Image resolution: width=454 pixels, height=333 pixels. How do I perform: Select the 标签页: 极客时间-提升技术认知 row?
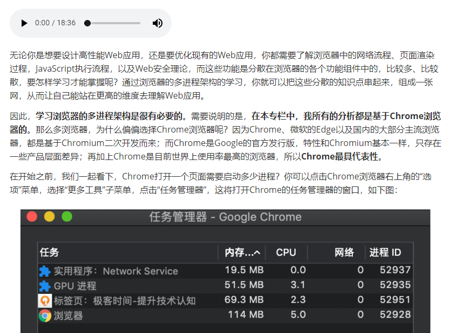225,300
